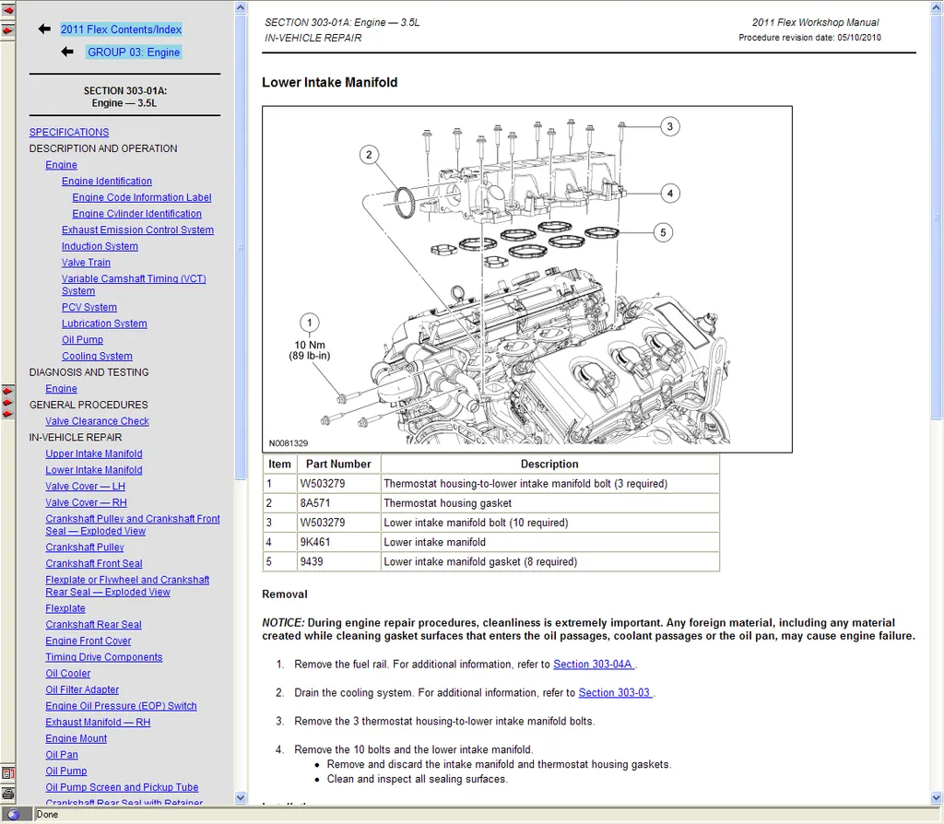Click part number 8A571 in the table

click(x=315, y=502)
